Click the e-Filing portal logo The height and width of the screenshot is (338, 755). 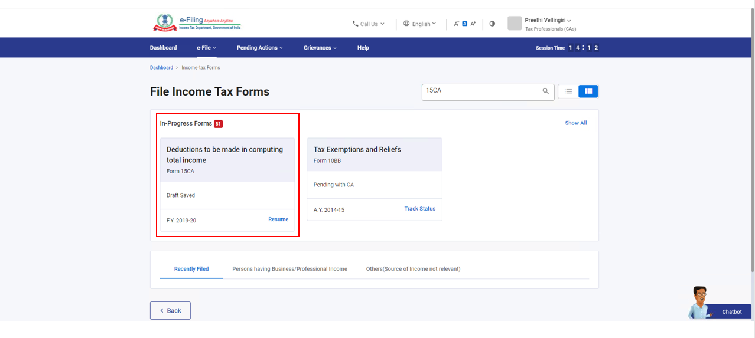click(196, 23)
